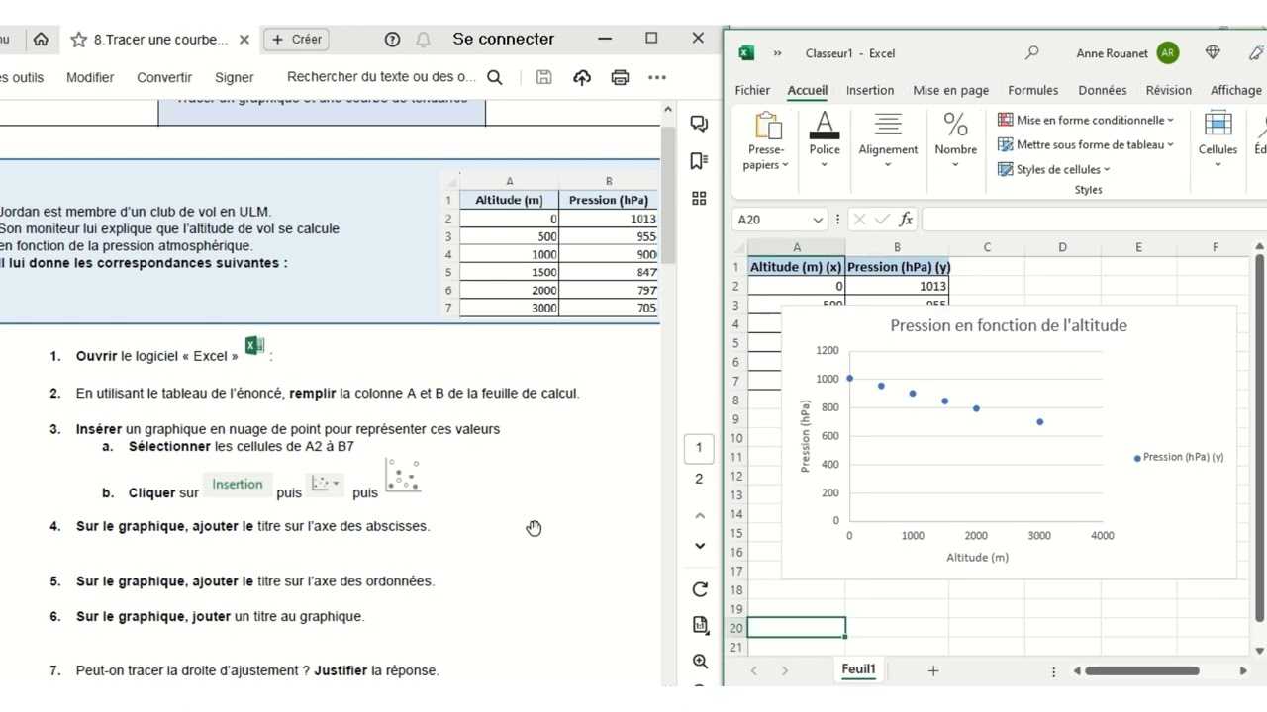Click the page display fit icon

pyautogui.click(x=700, y=625)
